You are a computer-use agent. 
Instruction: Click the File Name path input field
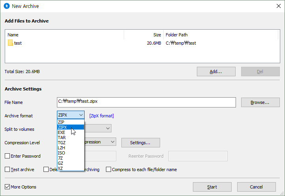click(146, 102)
